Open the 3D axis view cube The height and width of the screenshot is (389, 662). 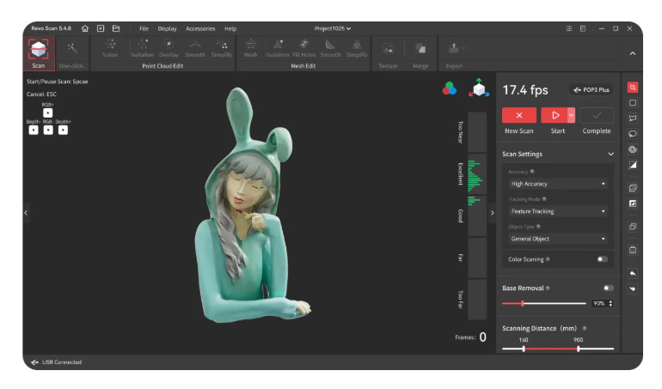click(477, 88)
